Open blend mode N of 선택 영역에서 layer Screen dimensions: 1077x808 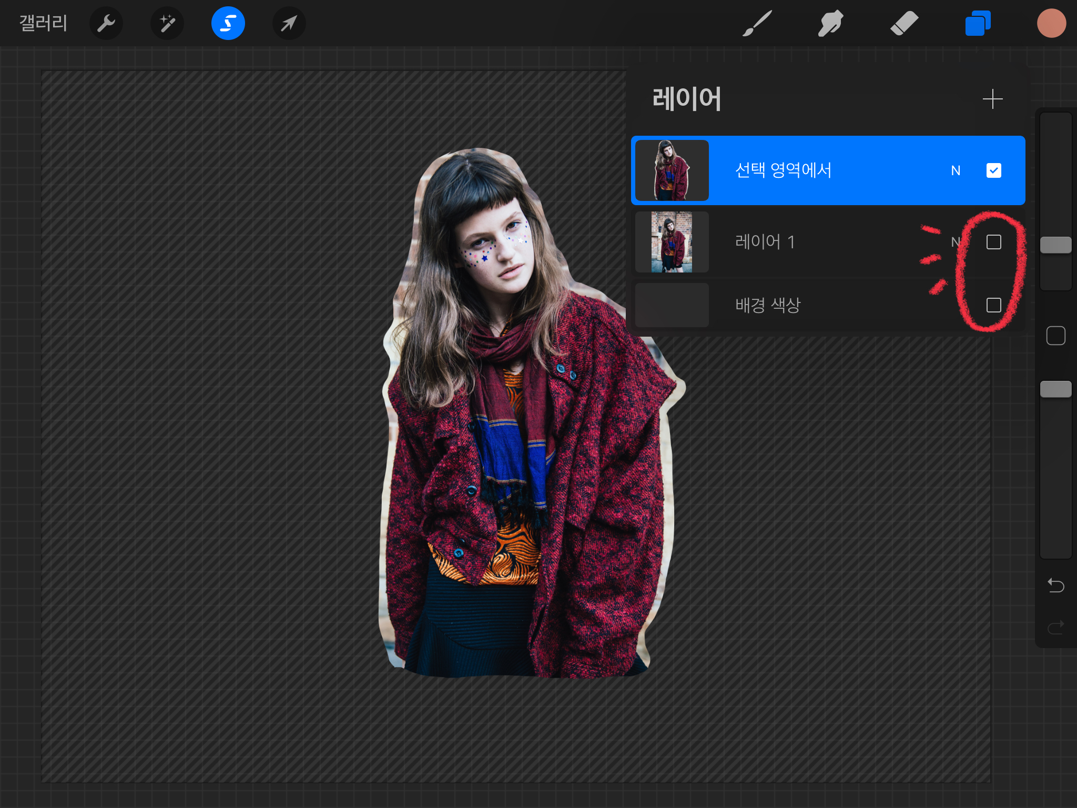(x=956, y=170)
